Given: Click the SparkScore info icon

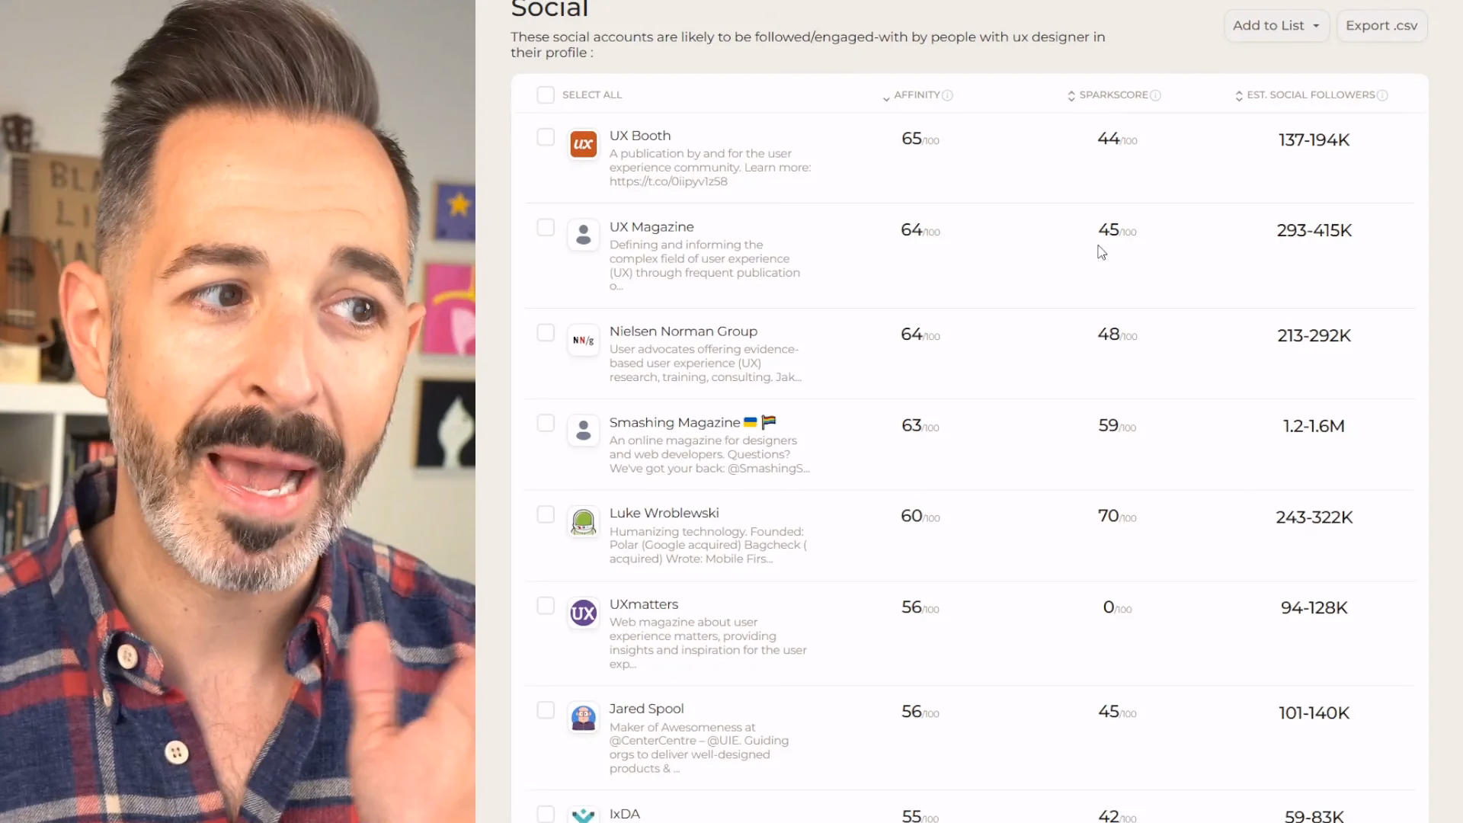Looking at the screenshot, I should coord(1155,95).
